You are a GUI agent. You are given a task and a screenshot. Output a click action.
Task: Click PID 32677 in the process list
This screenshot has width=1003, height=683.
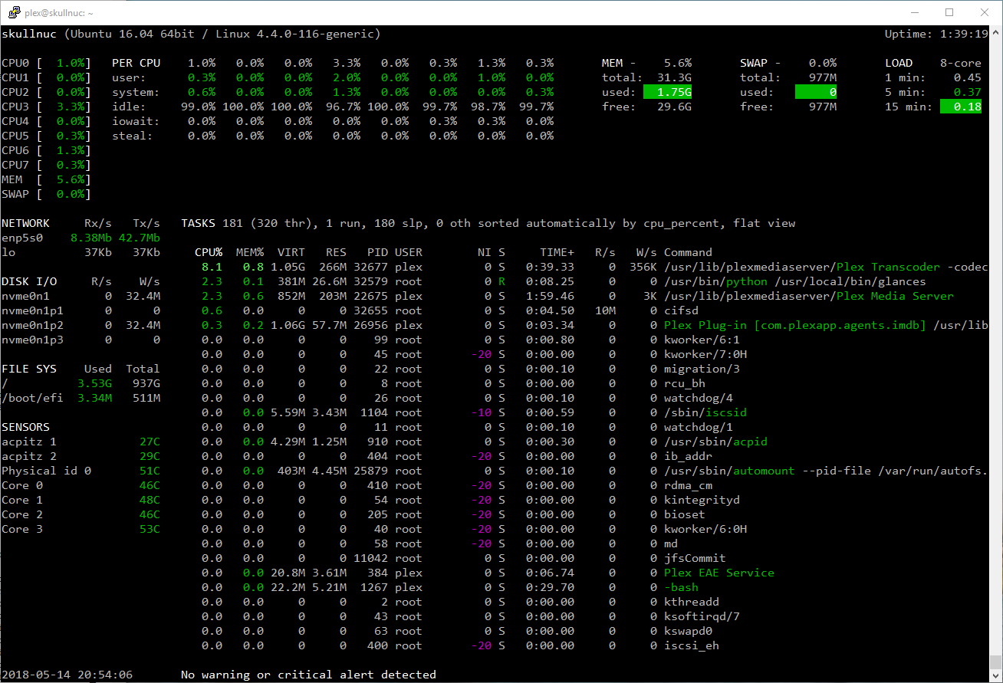371,267
